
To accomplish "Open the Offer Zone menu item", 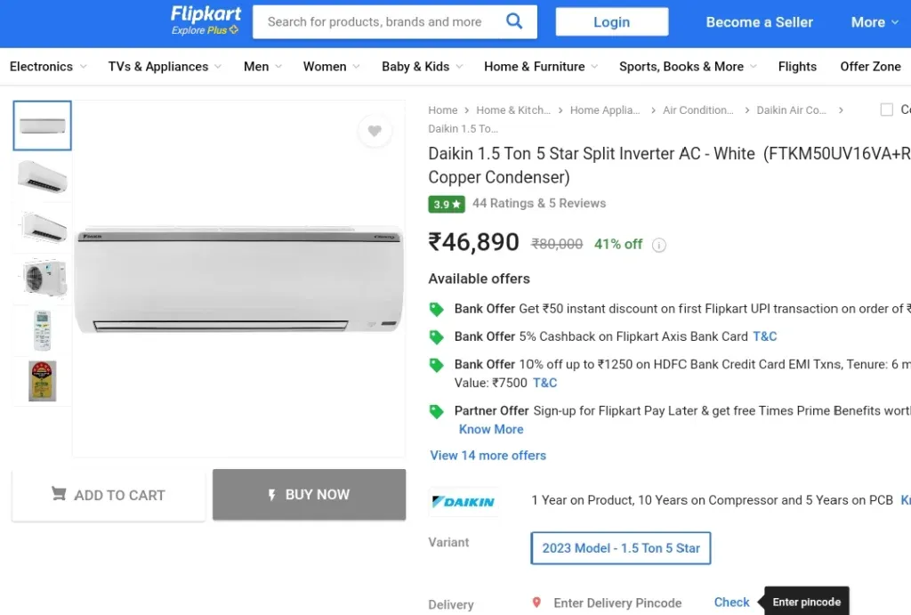I will (x=870, y=66).
